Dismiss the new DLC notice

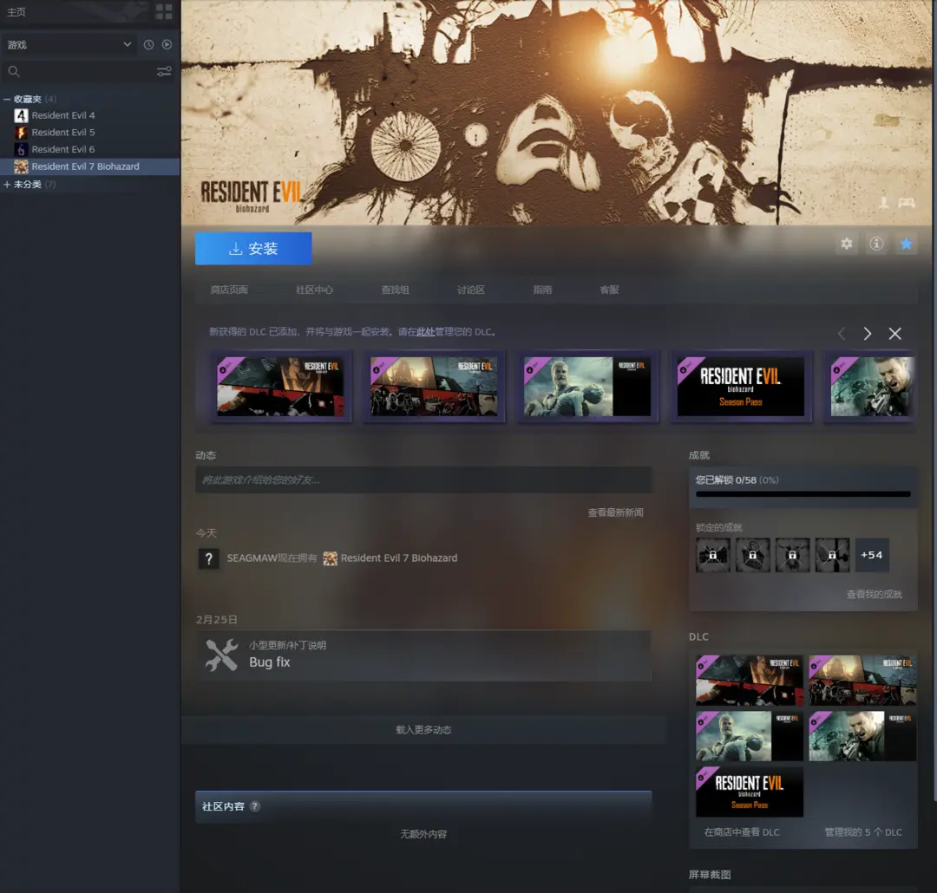(x=894, y=333)
